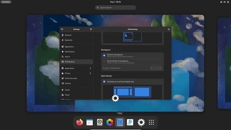The width and height of the screenshot is (231, 130).
Task: Open Rhythmbox speaker icon in dash
Action: 100,122
